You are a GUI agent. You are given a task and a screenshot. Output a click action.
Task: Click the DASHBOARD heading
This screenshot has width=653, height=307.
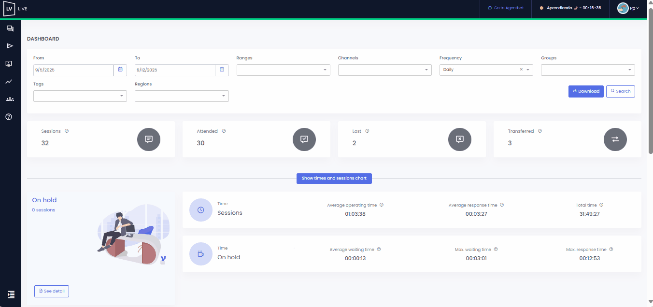(43, 39)
